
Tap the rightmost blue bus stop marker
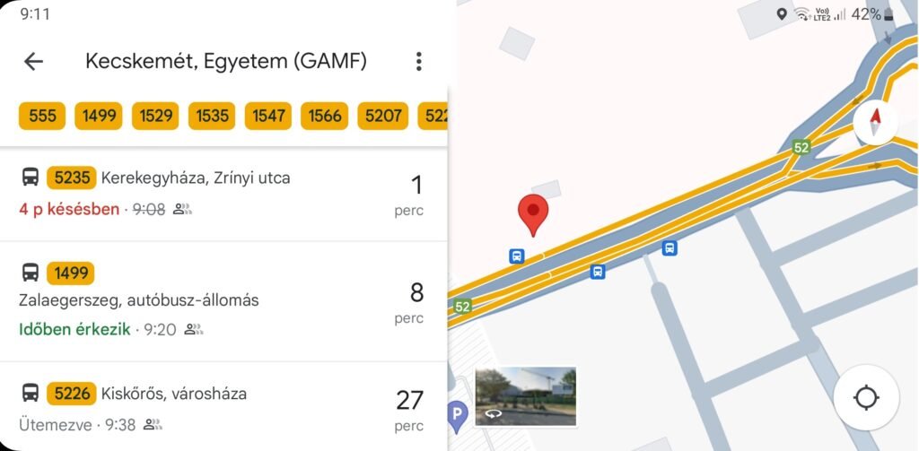point(670,247)
